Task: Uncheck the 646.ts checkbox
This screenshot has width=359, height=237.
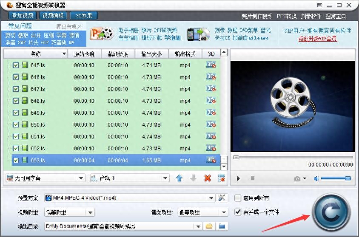Action: point(16,77)
